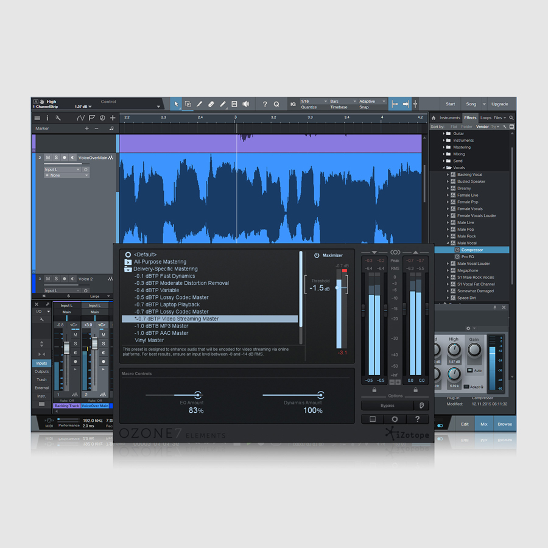This screenshot has width=548, height=548.
Task: Click the browser home icon
Action: (x=434, y=118)
